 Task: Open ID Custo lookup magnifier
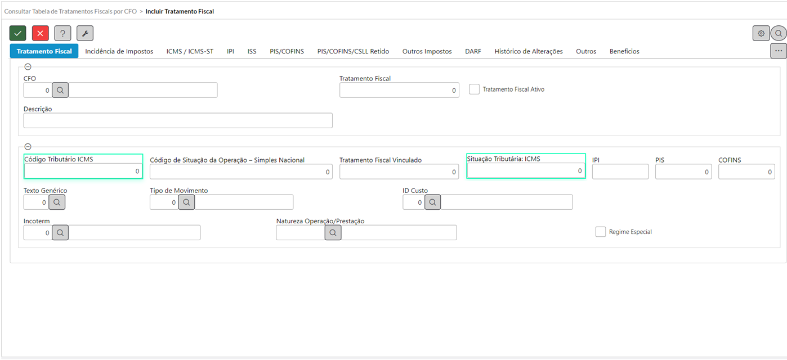433,202
